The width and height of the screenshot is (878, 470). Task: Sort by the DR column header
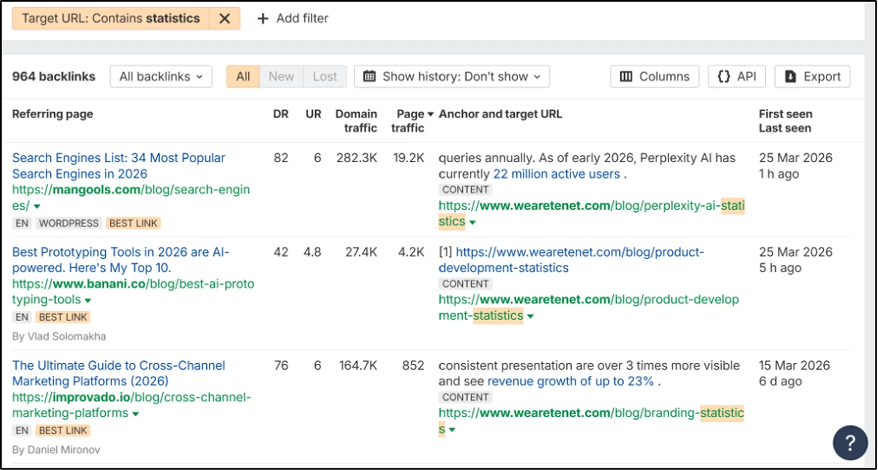tap(281, 114)
